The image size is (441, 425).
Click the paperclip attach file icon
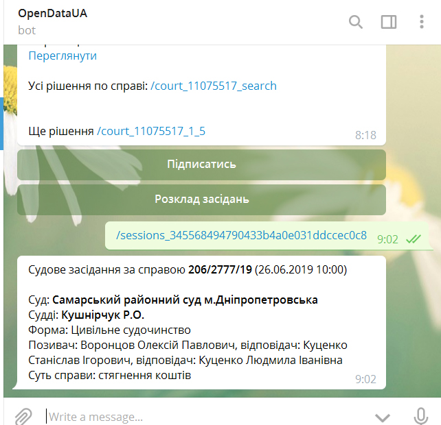[x=23, y=416]
